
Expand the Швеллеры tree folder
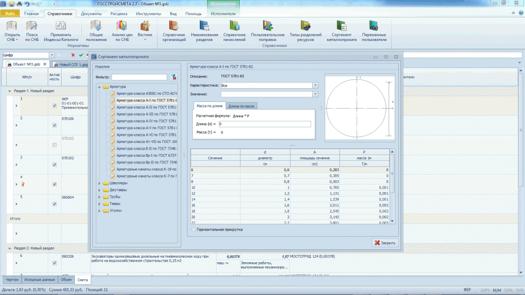[99, 183]
